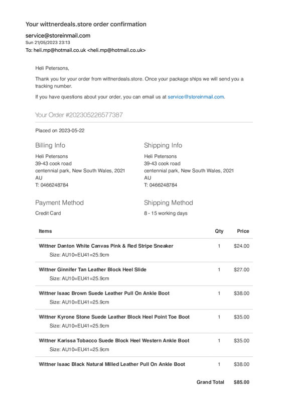This screenshot has width=284, height=402.
Task: Click the Shipping Info heading
Action: click(163, 145)
